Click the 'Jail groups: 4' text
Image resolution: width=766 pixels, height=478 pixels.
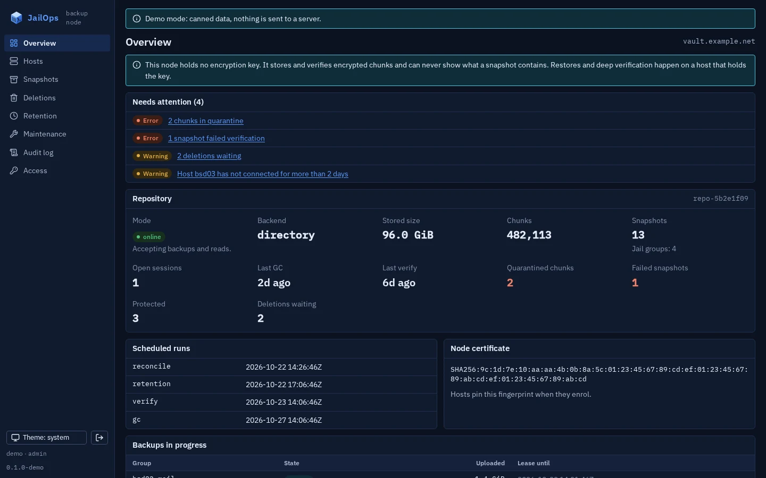point(654,249)
